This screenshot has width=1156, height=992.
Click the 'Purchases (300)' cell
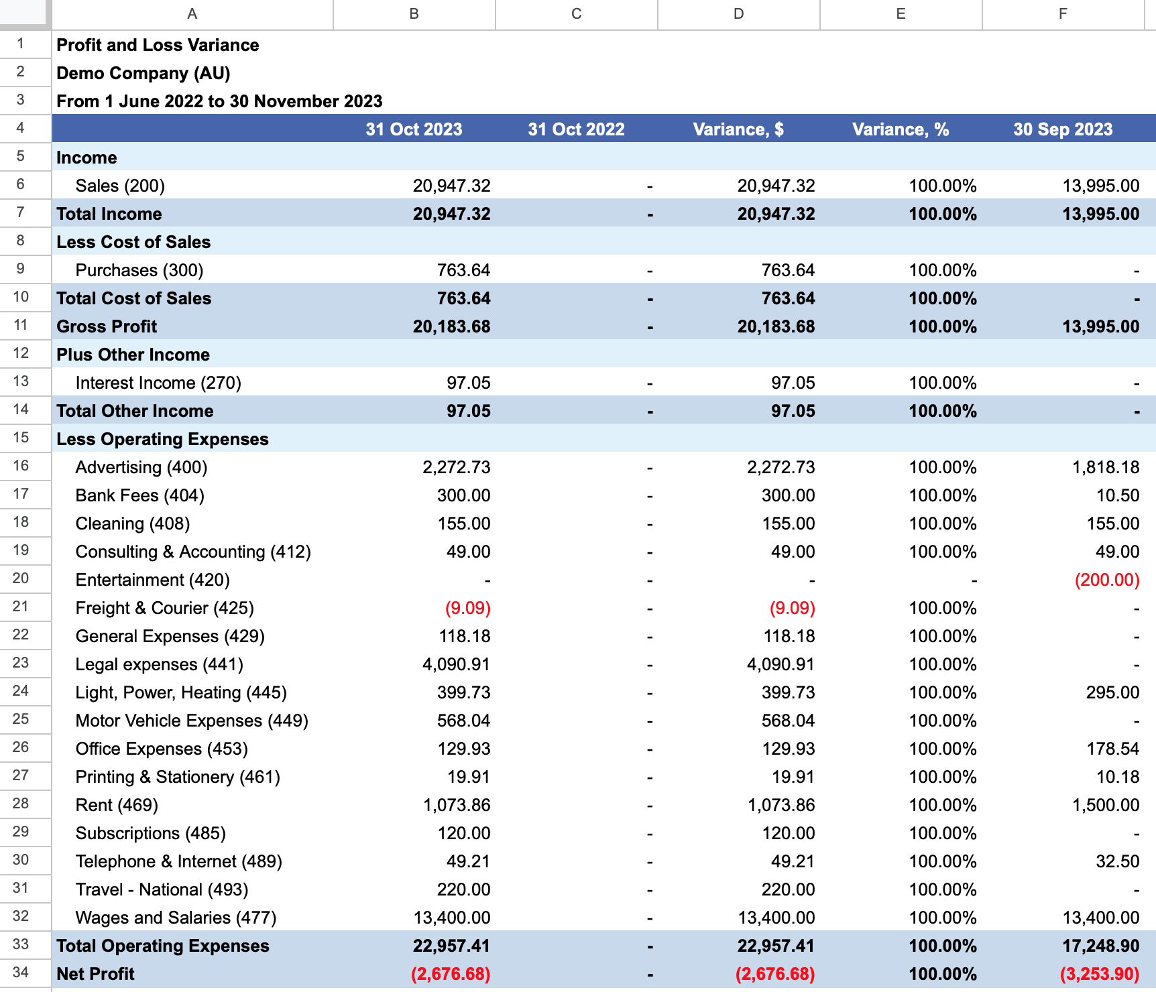[x=192, y=270]
